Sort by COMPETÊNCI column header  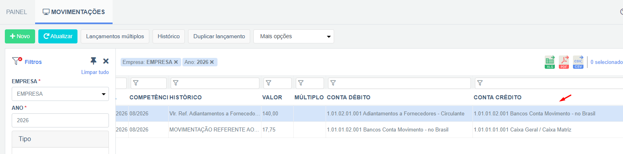pos(148,98)
